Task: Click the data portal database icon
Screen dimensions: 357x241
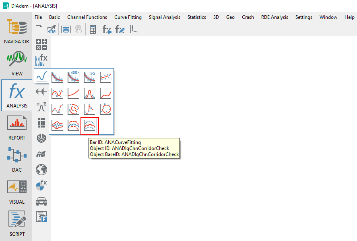Action: [x=66, y=29]
